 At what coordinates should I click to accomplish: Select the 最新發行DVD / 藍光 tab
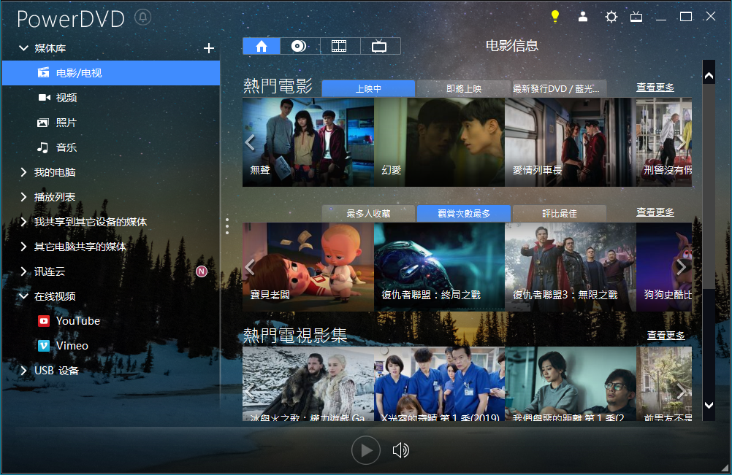[560, 88]
